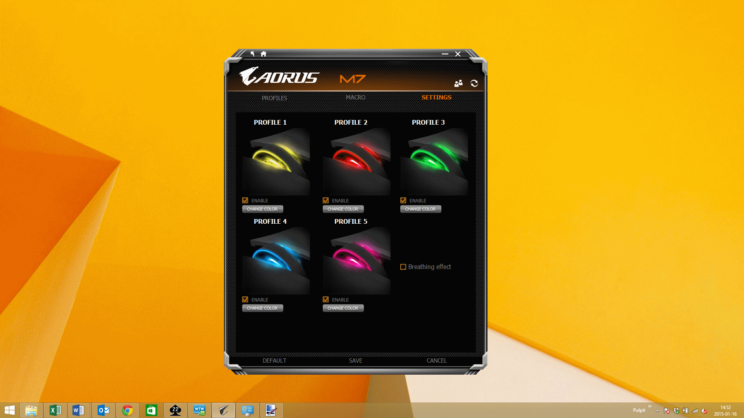Open Chrome from the taskbar
The height and width of the screenshot is (418, 744).
[127, 410]
